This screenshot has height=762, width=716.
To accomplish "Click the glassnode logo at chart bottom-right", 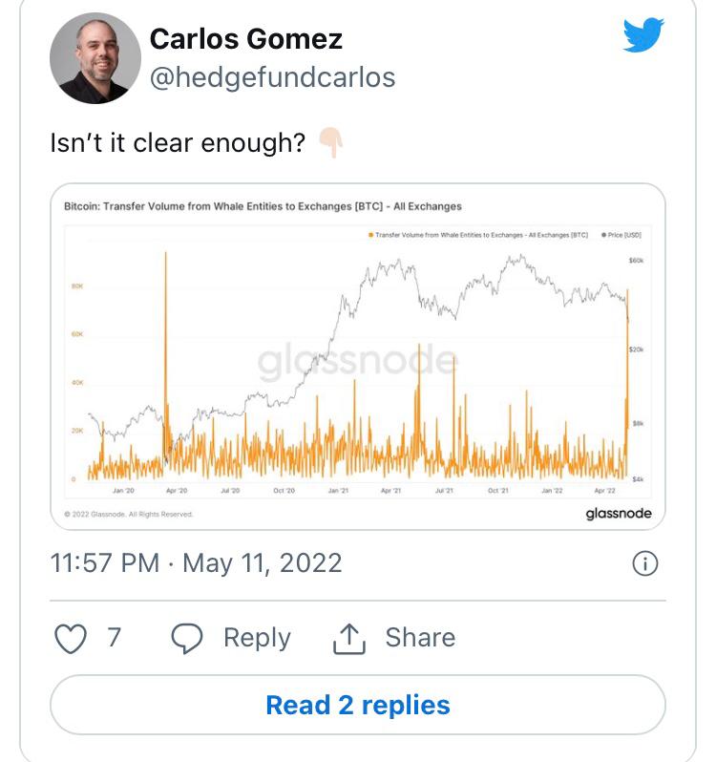I will [x=618, y=514].
